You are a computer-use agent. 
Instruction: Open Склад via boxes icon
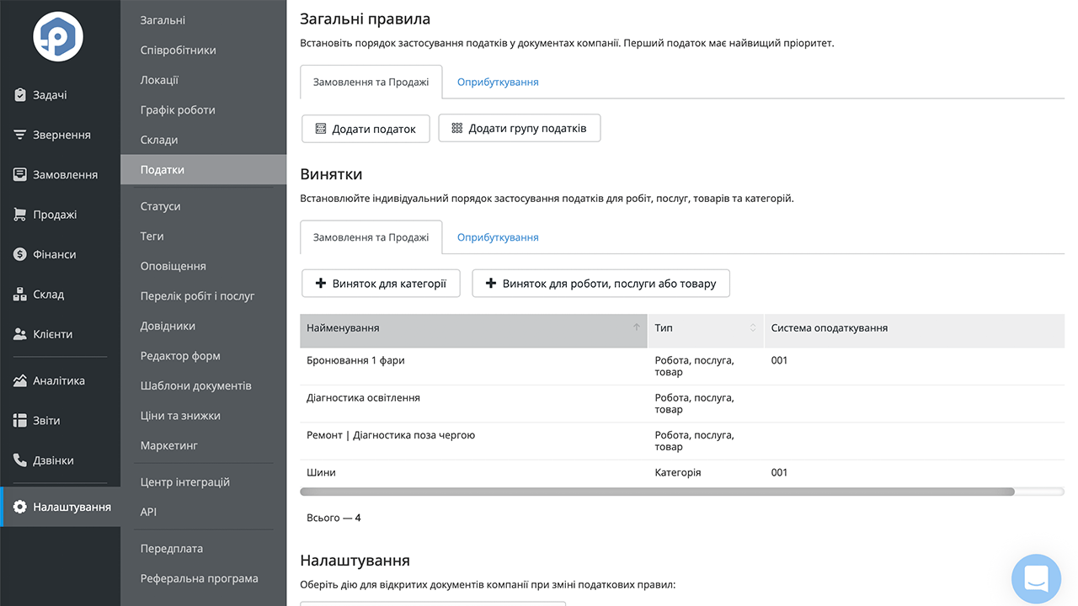click(20, 295)
